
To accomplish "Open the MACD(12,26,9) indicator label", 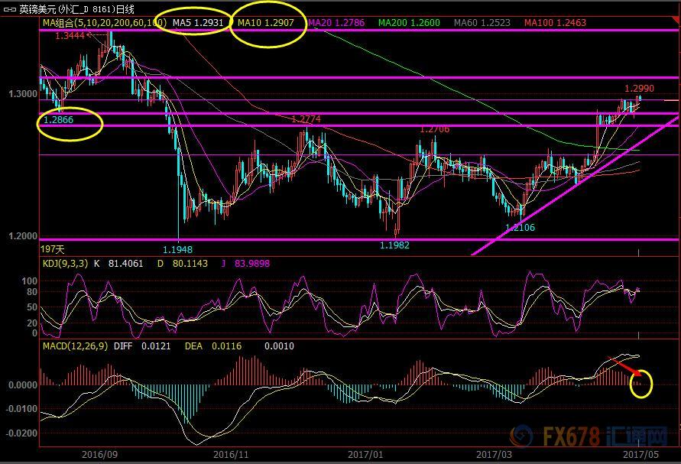I will [75, 346].
